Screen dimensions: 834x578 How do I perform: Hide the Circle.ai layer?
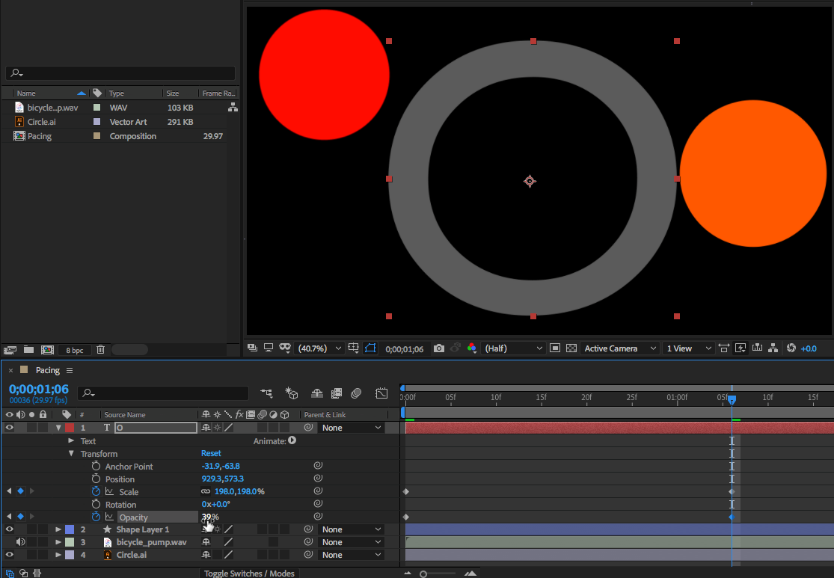(x=10, y=555)
